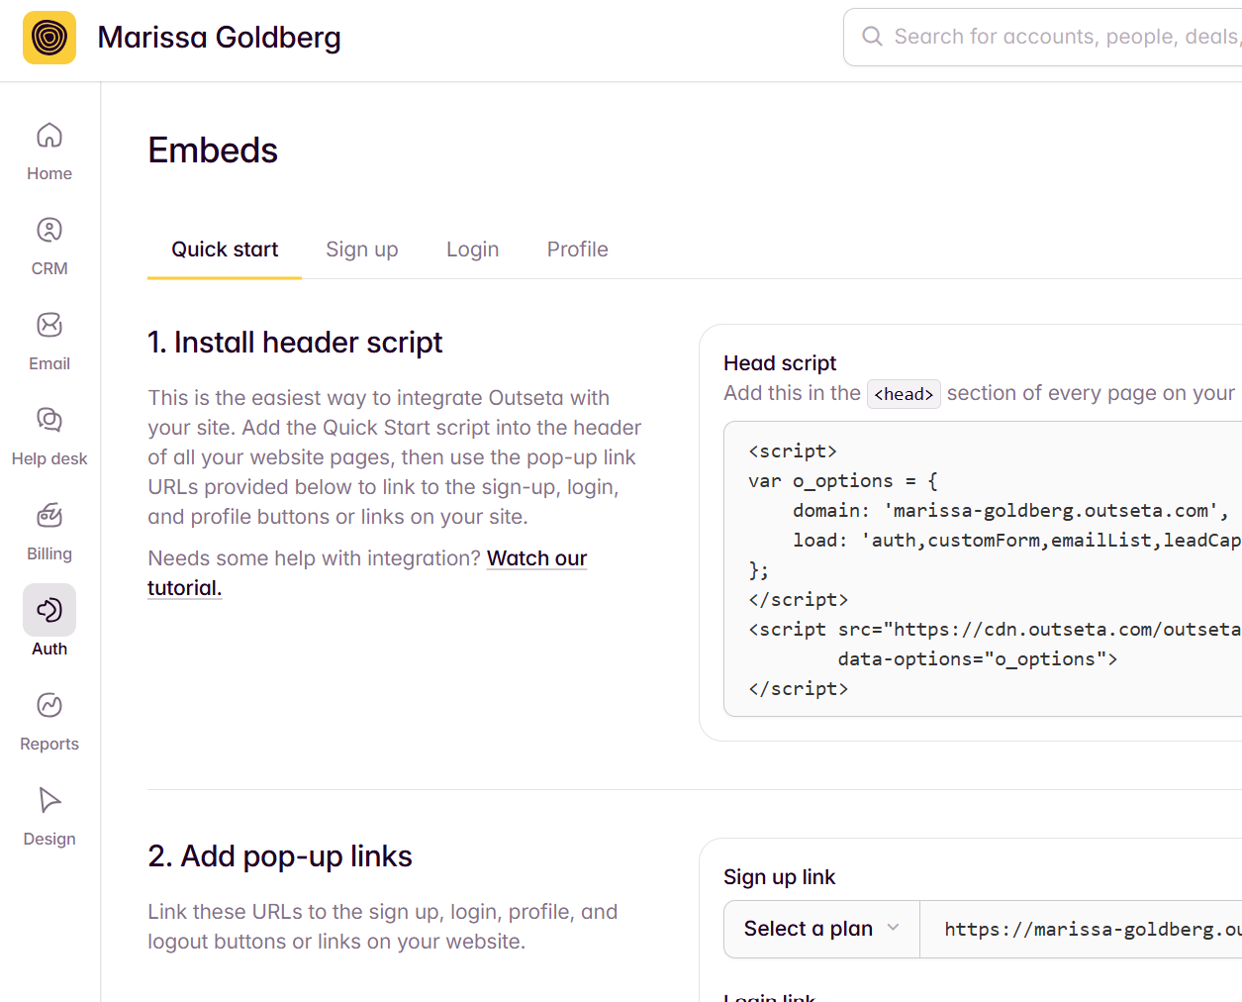Click the Embeds page heading

213,150
